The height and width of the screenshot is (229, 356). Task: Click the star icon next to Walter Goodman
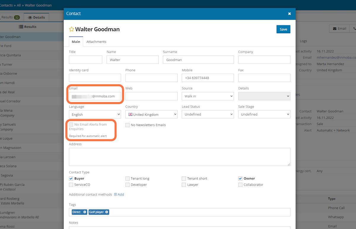tap(71, 29)
